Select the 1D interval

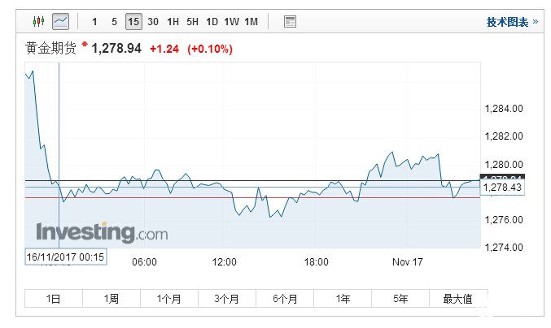pos(212,21)
